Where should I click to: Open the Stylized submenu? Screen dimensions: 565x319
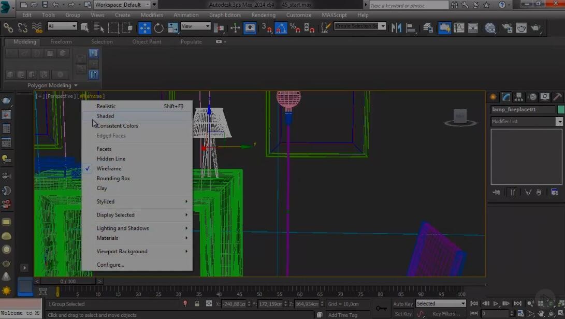pos(137,201)
